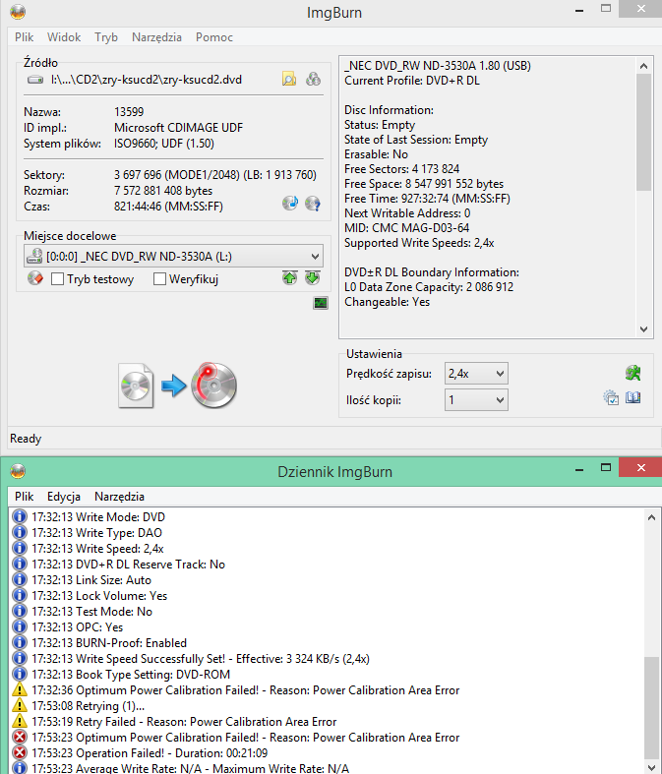Click the disc info panel scroll up arrow
Image resolution: width=662 pixels, height=774 pixels.
coord(643,66)
